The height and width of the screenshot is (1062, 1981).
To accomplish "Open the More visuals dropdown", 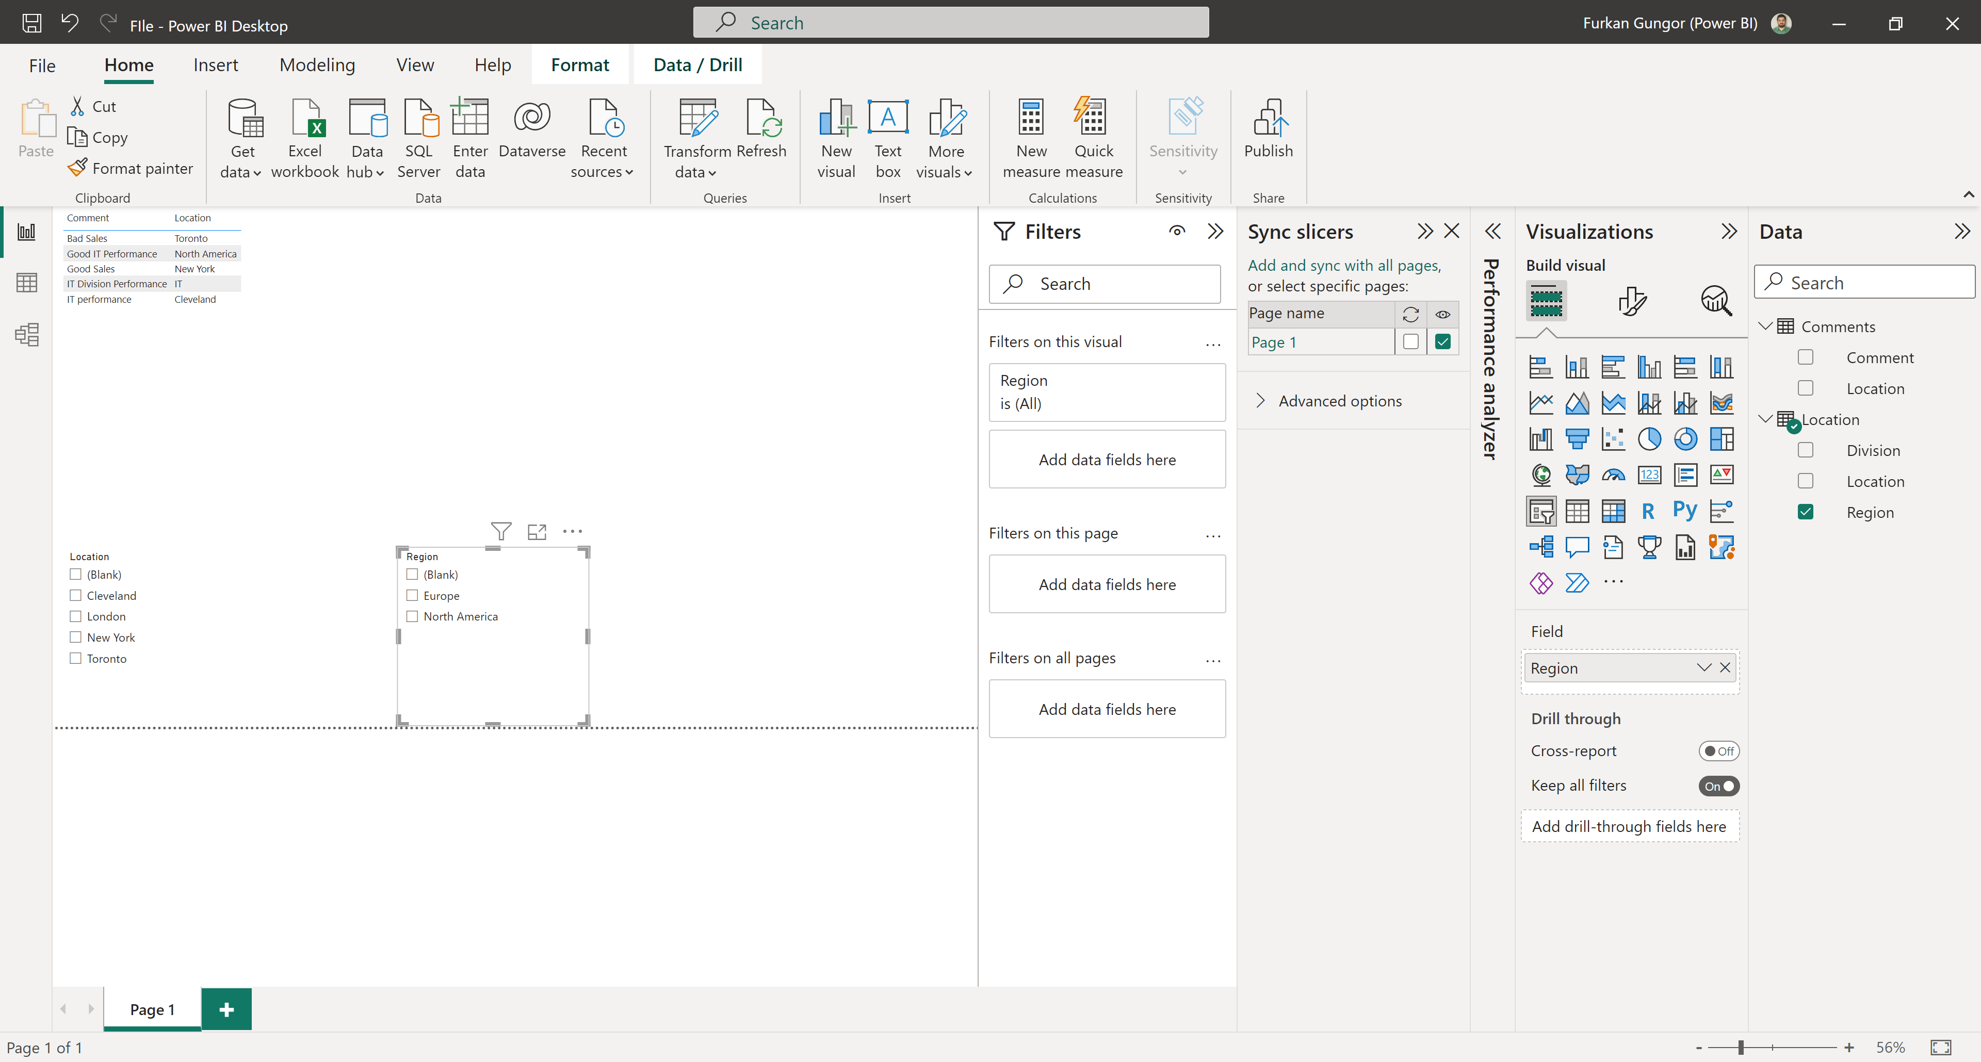I will pos(945,138).
